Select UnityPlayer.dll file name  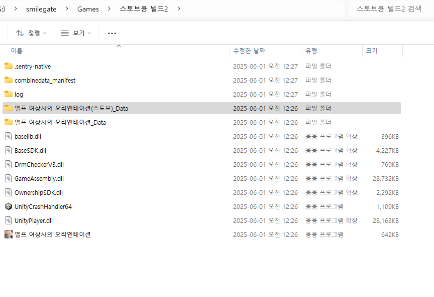click(34, 220)
